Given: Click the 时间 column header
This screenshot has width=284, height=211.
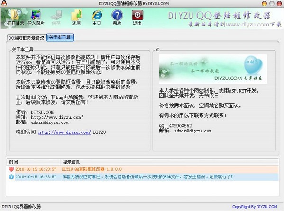Looking at the screenshot, I should coord(33,162).
